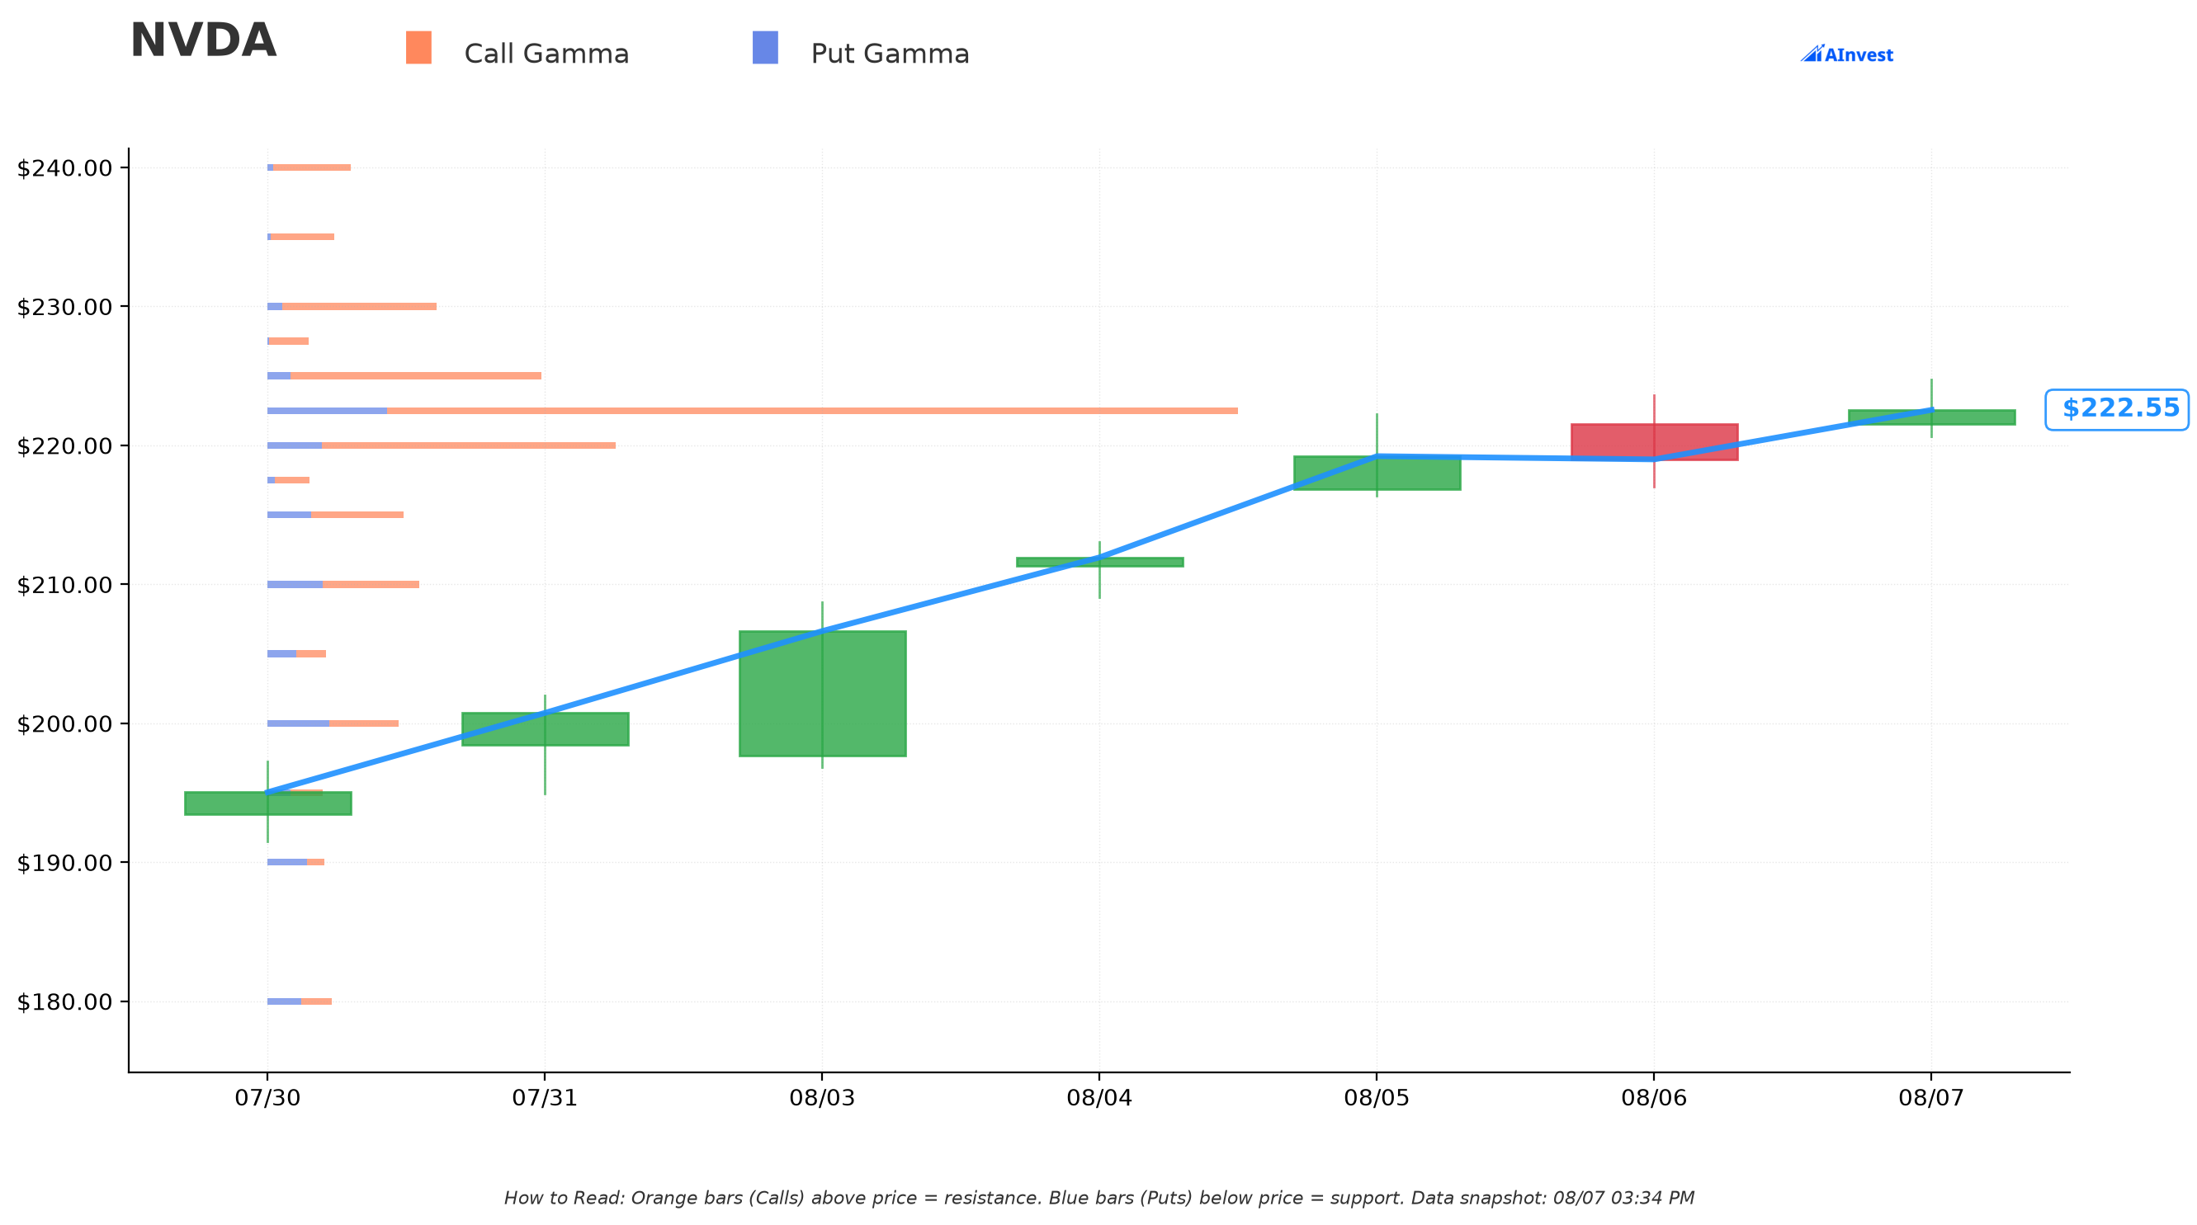Click the AInvest logo
The width and height of the screenshot is (2197, 1225).
[x=1846, y=54]
